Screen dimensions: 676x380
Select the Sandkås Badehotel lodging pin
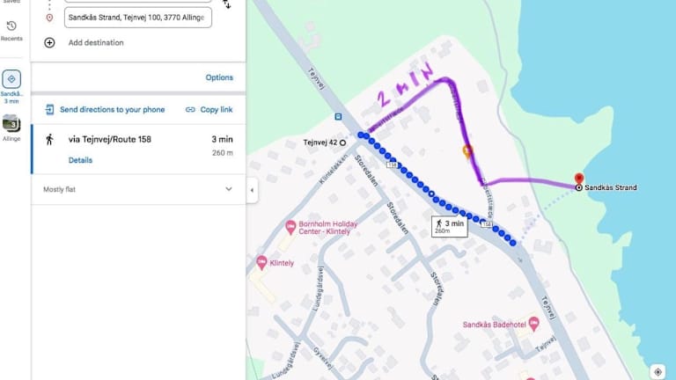pos(533,324)
